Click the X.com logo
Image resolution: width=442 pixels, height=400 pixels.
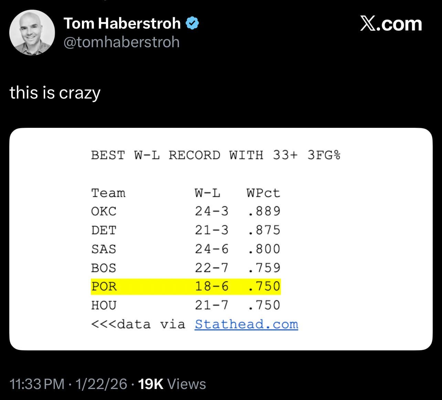point(391,24)
